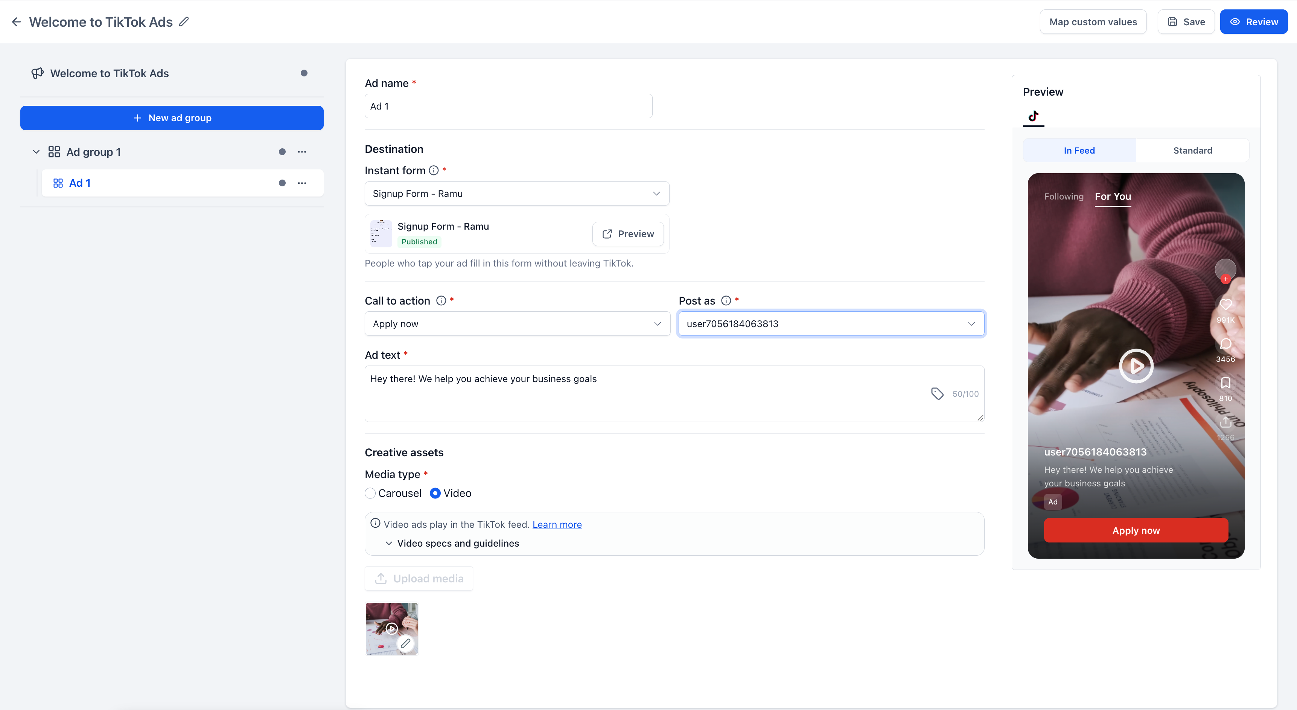Select For You tab in phone preview
The height and width of the screenshot is (710, 1297).
coord(1113,197)
